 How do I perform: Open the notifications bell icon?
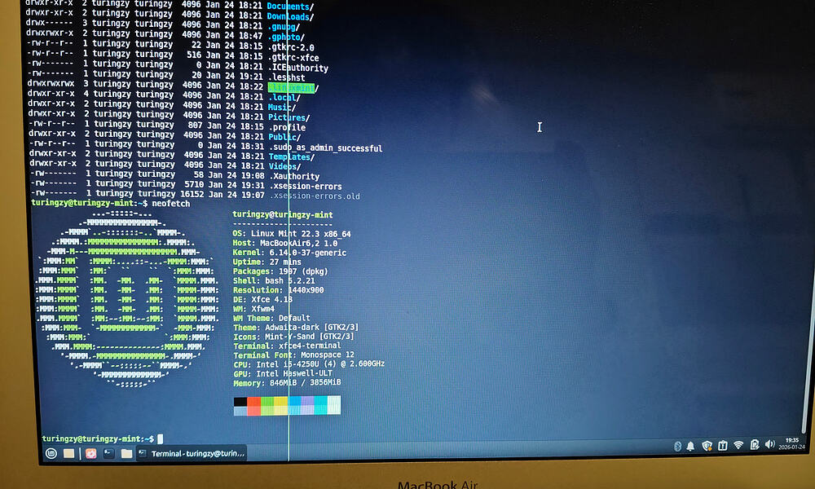click(x=690, y=446)
